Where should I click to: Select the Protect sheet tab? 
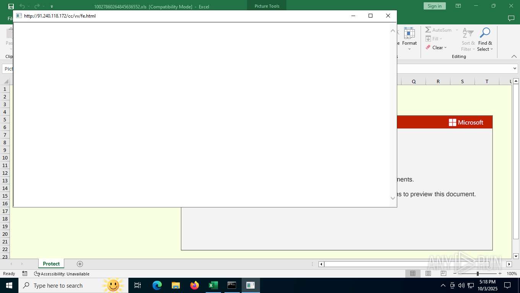51,264
